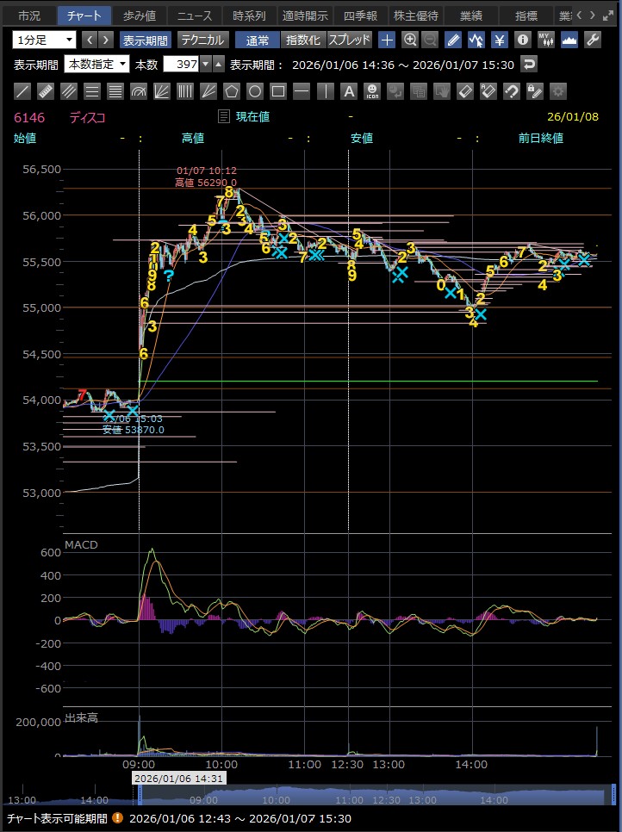Toggle the crosshair cursor button
The image size is (622, 832).
(387, 40)
